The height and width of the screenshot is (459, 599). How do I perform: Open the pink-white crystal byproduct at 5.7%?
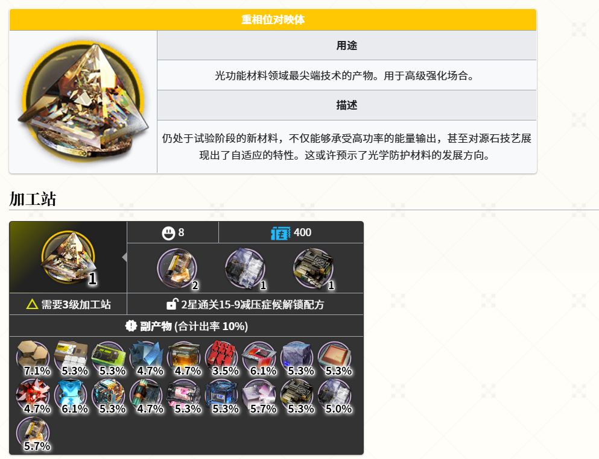click(x=260, y=396)
